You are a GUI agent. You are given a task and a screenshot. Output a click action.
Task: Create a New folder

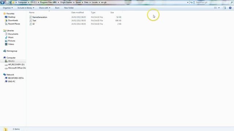click(69, 8)
